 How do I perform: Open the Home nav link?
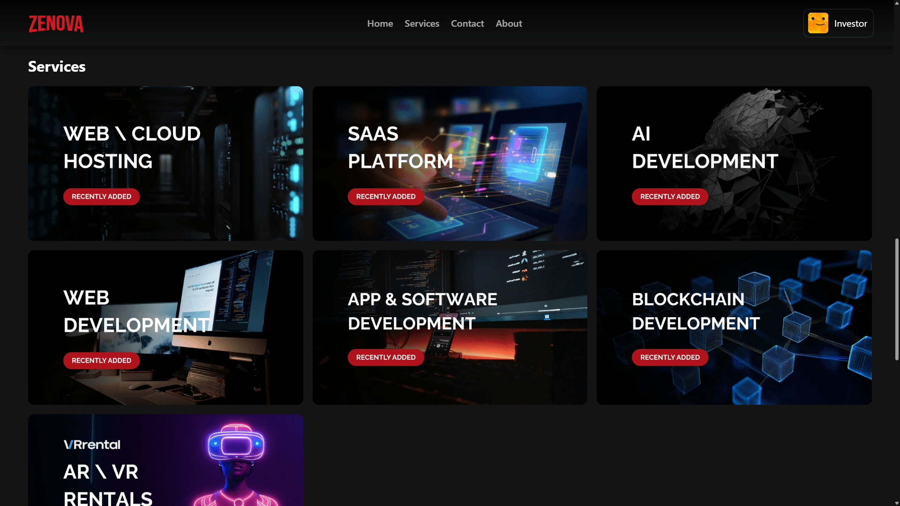380,23
